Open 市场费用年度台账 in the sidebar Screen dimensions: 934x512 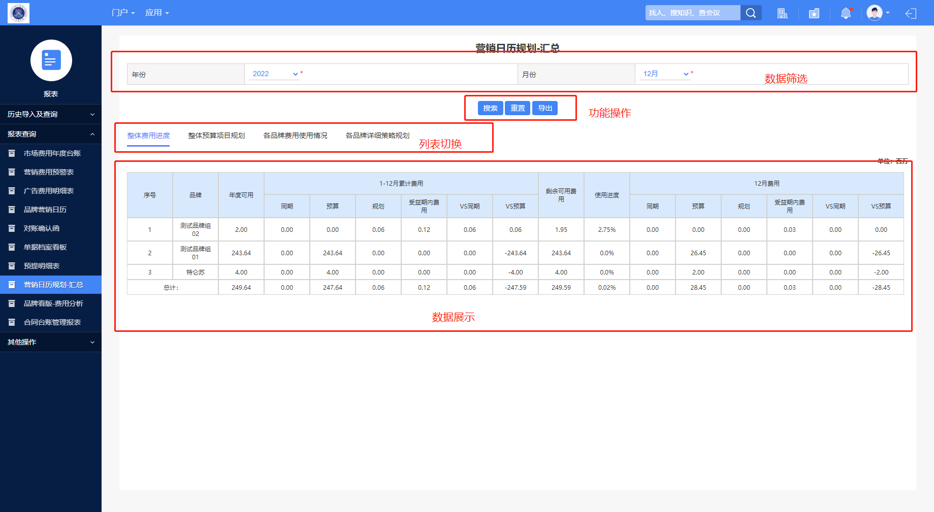tap(52, 153)
